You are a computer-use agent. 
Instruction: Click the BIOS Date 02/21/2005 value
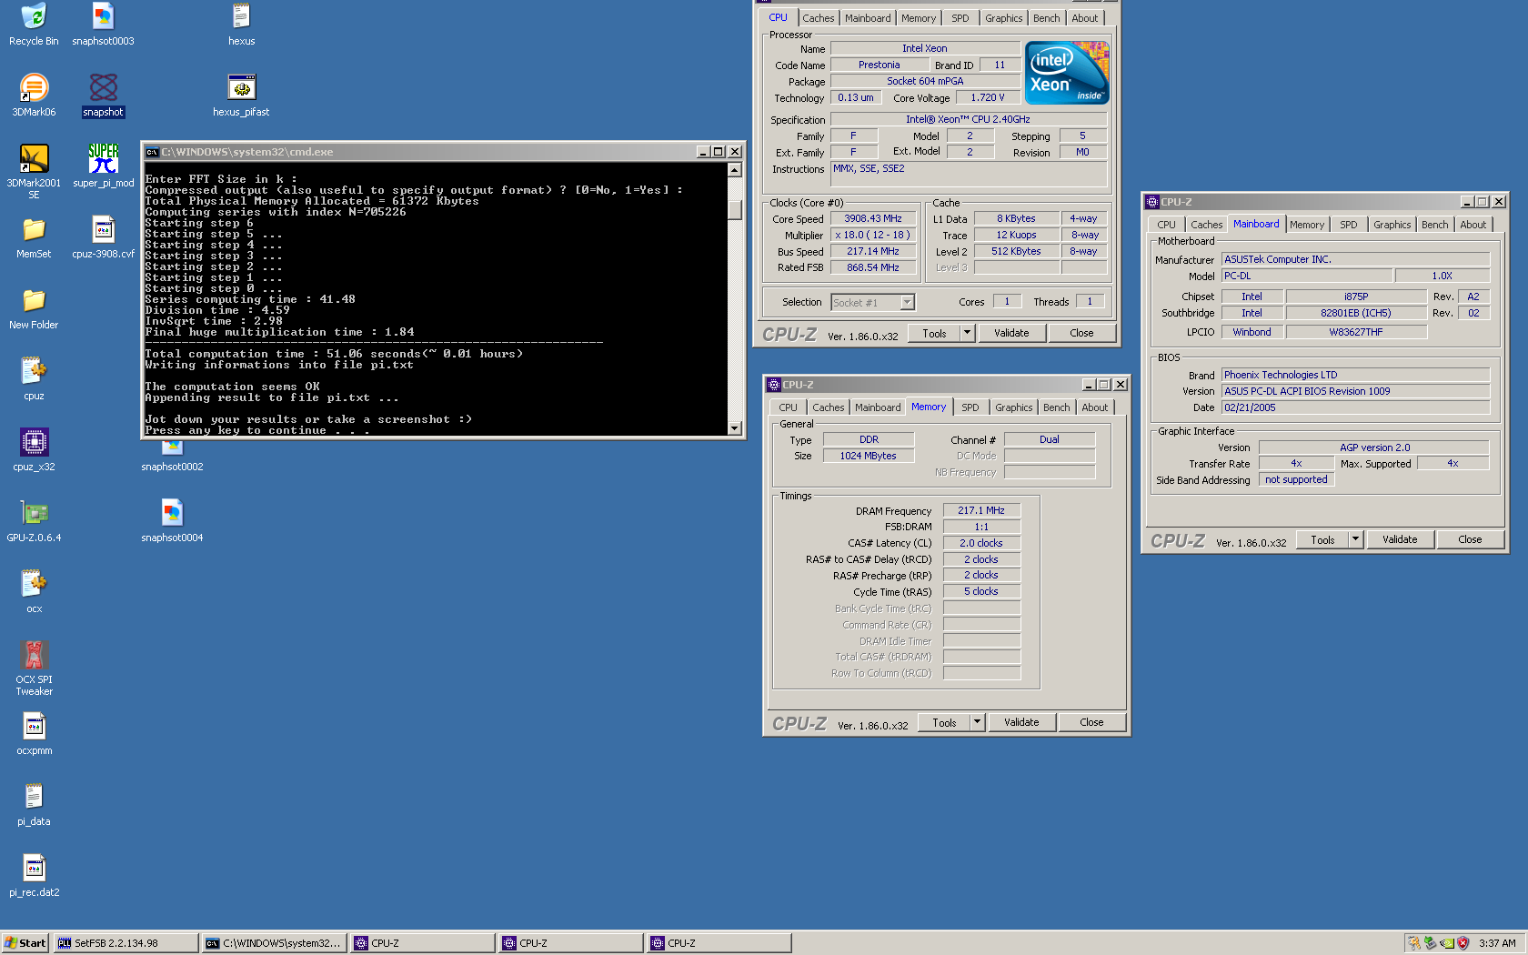click(x=1355, y=407)
